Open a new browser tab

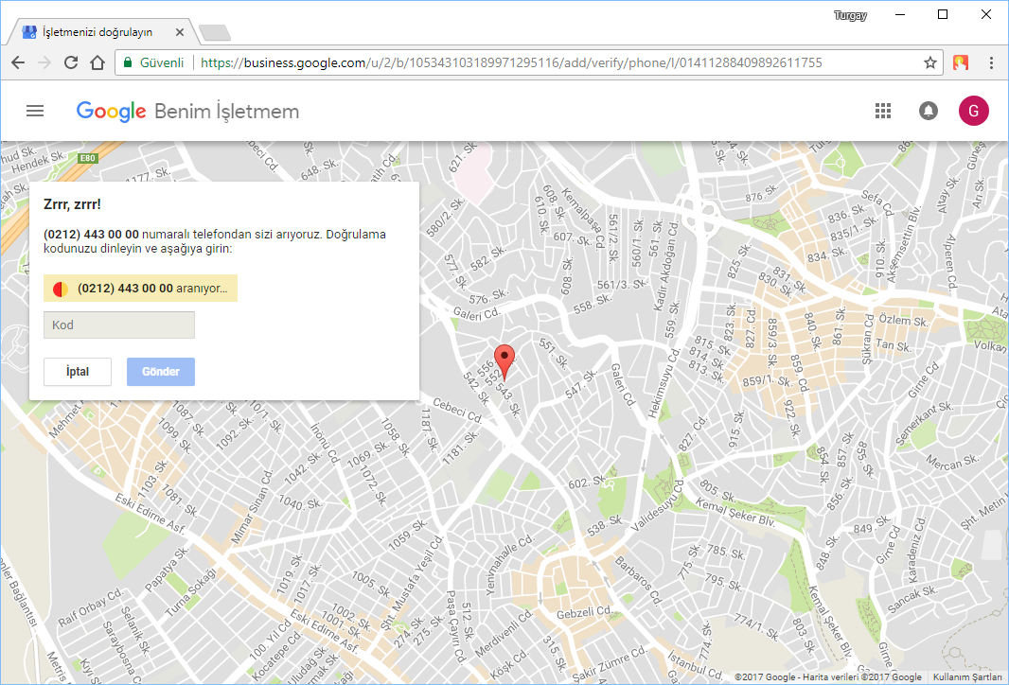coord(214,32)
